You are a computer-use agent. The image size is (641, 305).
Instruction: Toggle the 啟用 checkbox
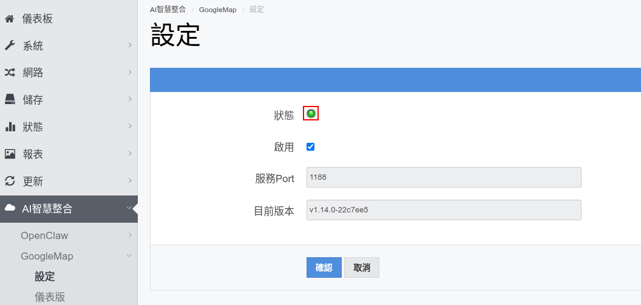(310, 147)
